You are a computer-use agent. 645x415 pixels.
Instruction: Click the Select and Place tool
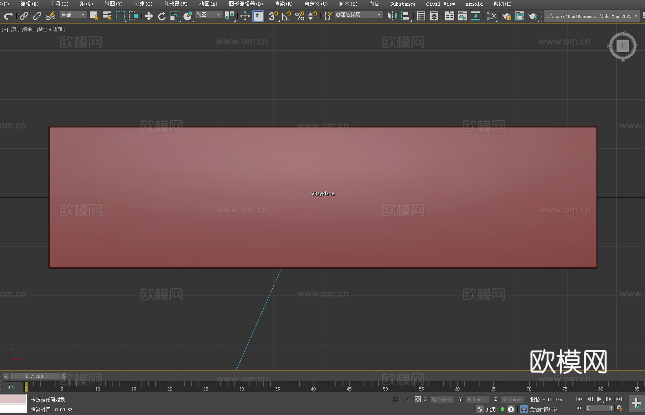point(188,16)
